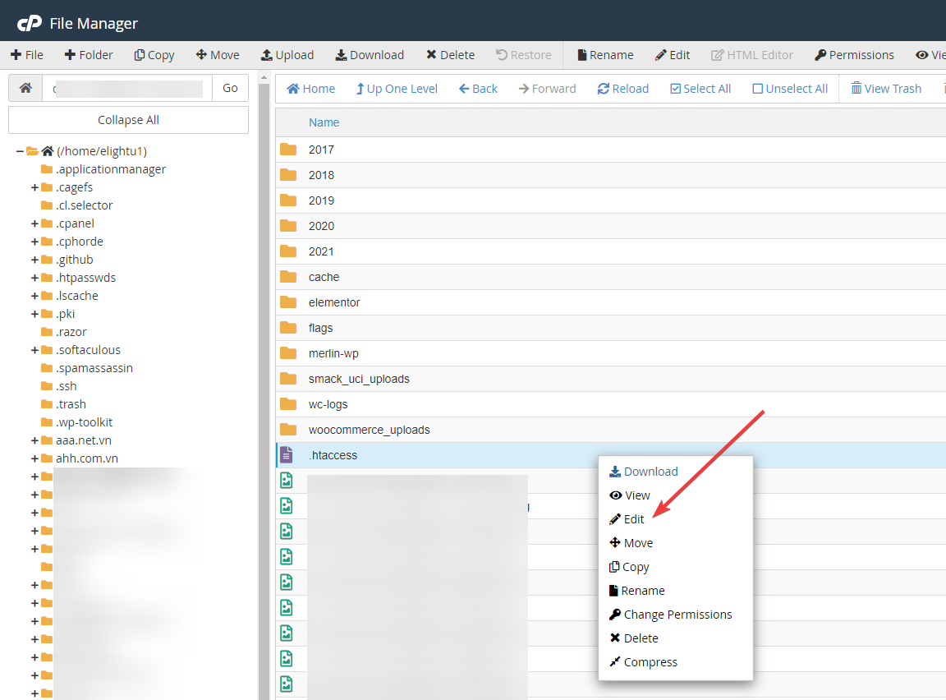Click Up One Level
Image resolution: width=946 pixels, height=700 pixels.
[397, 89]
